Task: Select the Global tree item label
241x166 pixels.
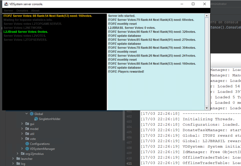Action: click(x=39, y=114)
